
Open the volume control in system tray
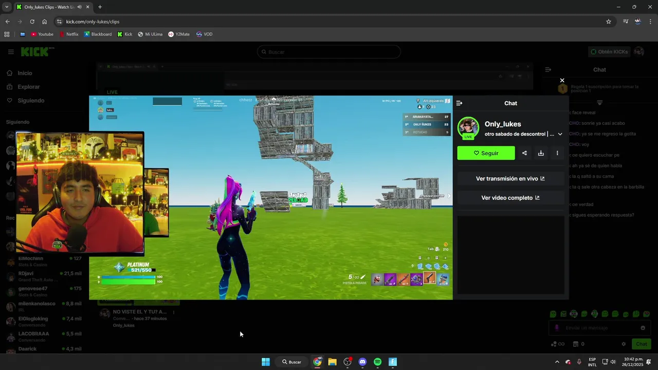pos(613,362)
